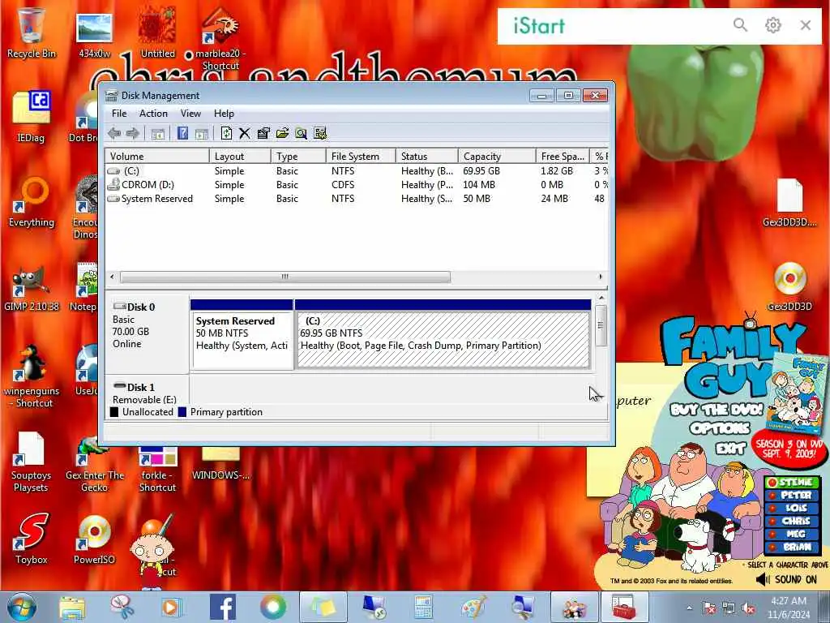Screen dimensions: 830x623
Task: Click the 1.82 GB free space cell
Action: (557, 171)
